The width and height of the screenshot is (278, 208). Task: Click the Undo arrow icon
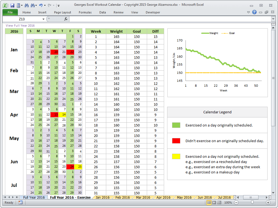pyautogui.click(x=41, y=5)
